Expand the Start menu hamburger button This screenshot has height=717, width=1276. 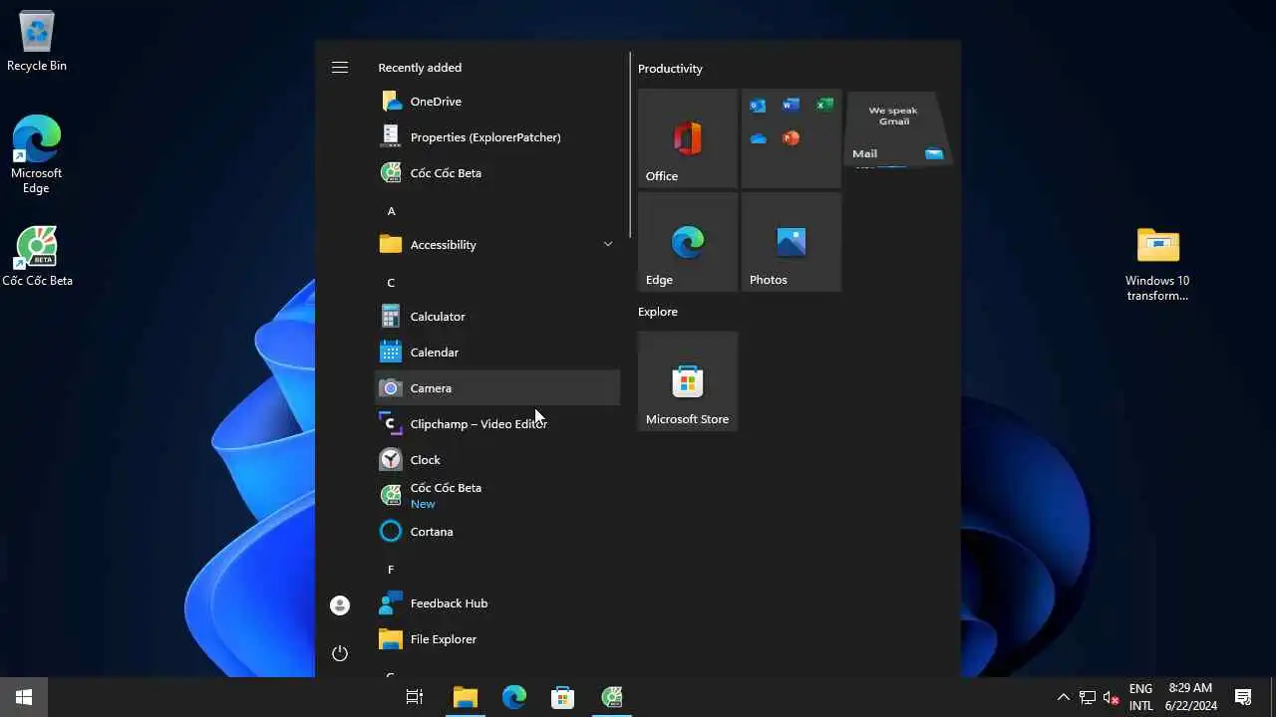[340, 68]
